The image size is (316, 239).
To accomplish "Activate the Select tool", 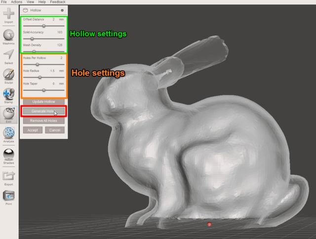I will point(8,55).
